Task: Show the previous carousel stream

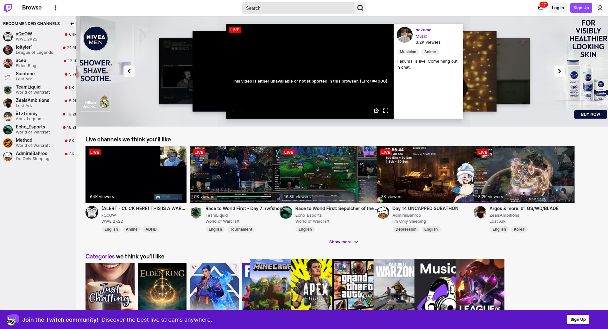Action: 129,71
